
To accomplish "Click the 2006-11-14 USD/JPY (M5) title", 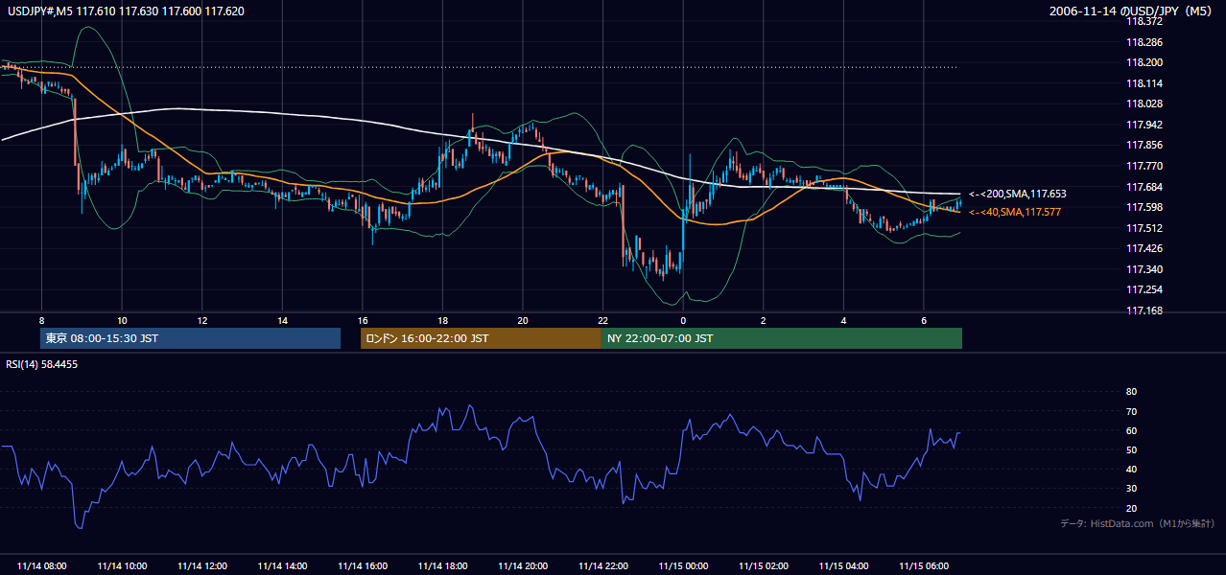I will [x=1130, y=11].
